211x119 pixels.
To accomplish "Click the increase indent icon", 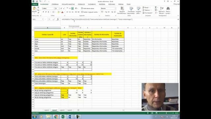I will click(78, 12).
